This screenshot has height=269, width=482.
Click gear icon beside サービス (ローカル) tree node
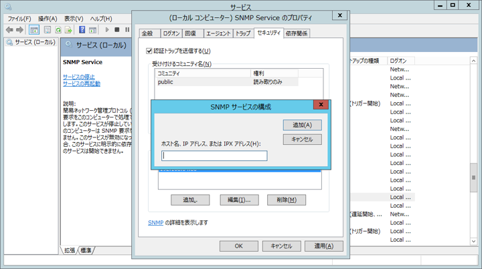coord(9,42)
